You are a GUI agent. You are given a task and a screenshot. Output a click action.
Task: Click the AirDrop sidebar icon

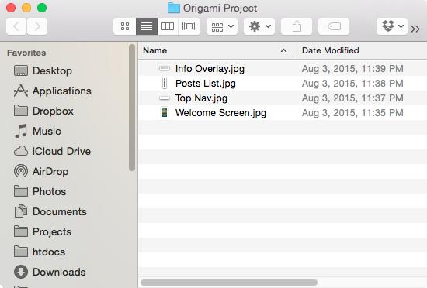21,171
